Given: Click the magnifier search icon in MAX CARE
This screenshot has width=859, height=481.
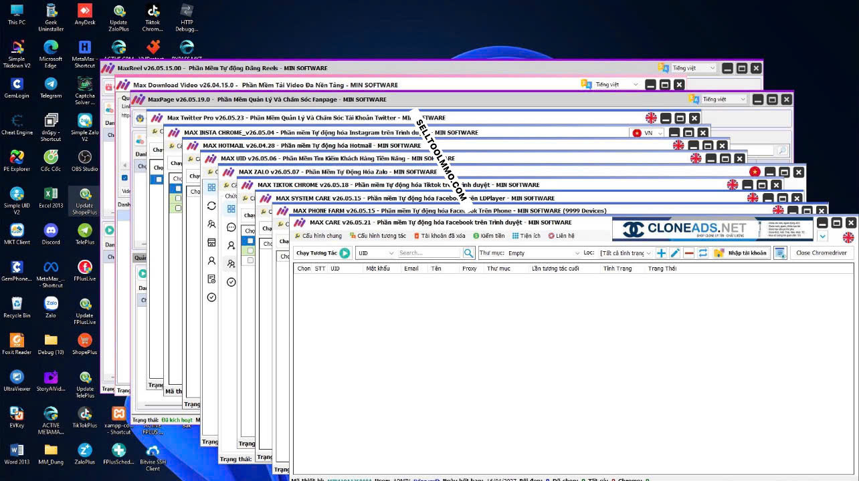Looking at the screenshot, I should (x=468, y=253).
